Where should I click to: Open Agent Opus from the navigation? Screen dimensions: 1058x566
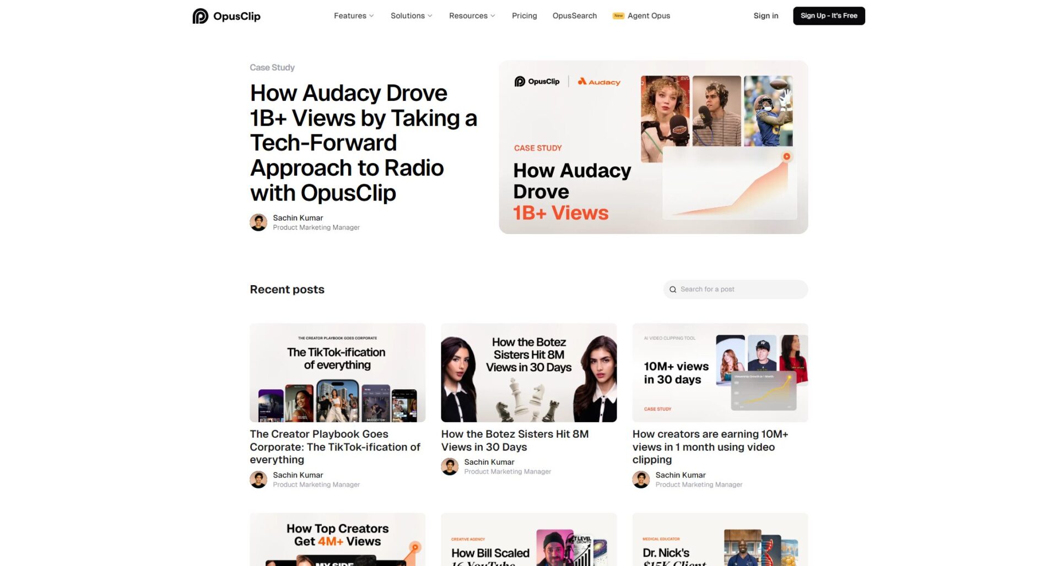click(x=649, y=16)
